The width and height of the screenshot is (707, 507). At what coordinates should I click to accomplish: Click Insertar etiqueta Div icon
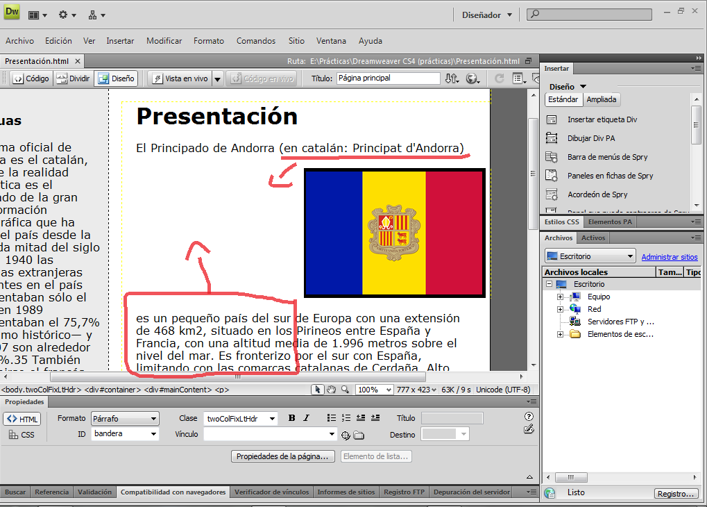coord(552,119)
